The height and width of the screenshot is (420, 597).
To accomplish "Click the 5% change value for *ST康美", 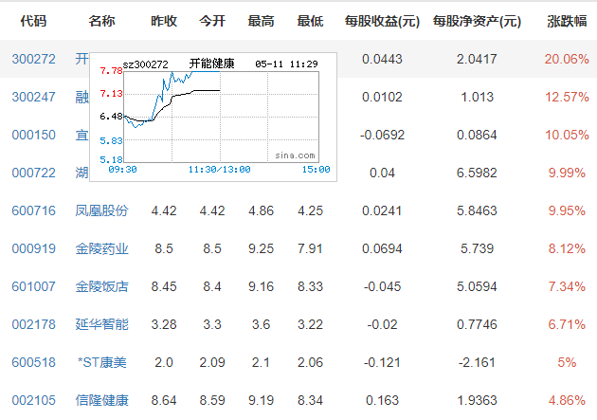I will 567,362.
